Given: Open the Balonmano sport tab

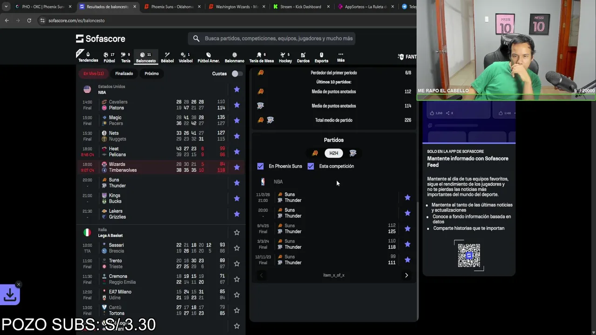Looking at the screenshot, I should click(234, 57).
